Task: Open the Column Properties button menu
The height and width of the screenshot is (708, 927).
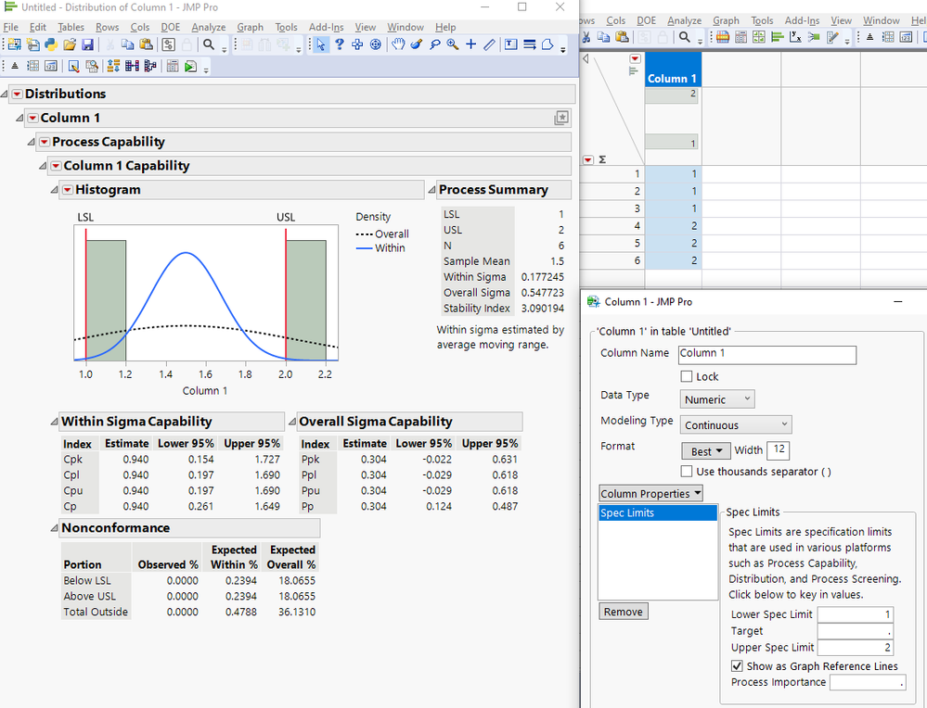Action: tap(650, 494)
